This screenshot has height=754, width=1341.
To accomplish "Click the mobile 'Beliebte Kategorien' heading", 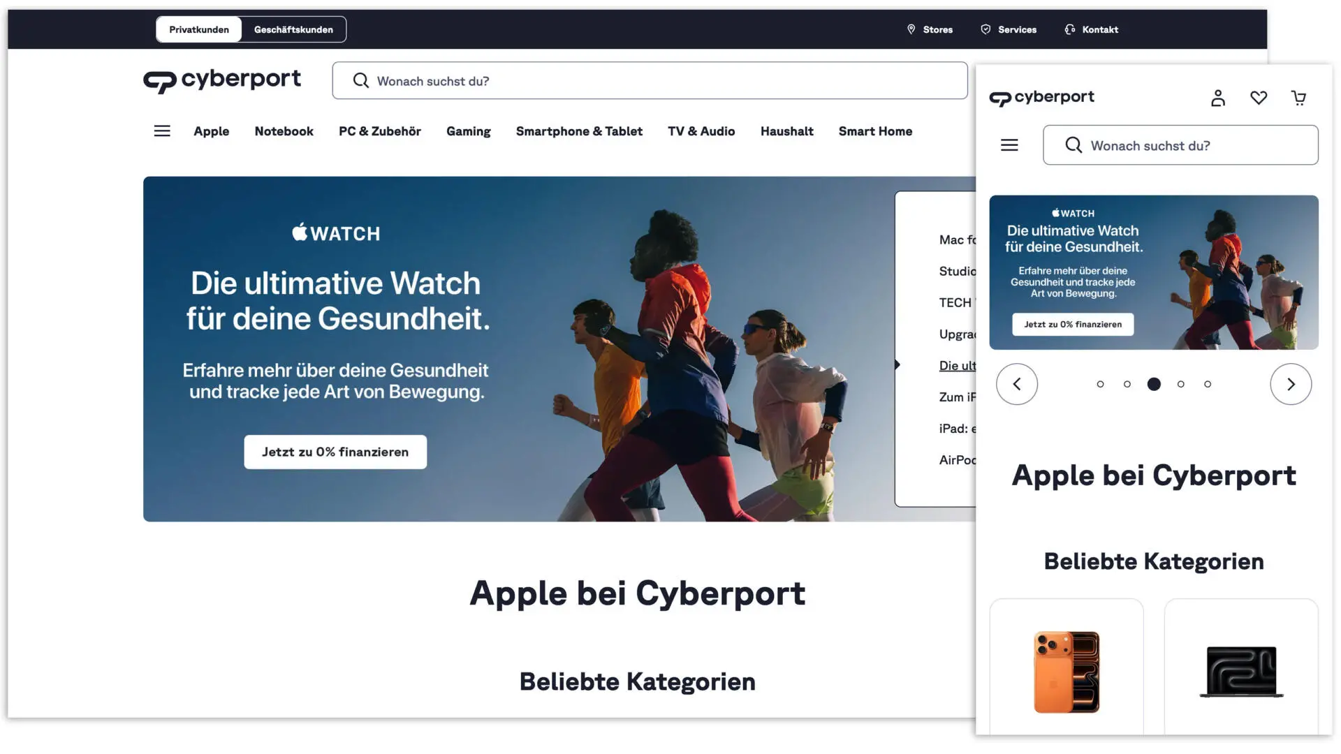I will click(x=1154, y=561).
